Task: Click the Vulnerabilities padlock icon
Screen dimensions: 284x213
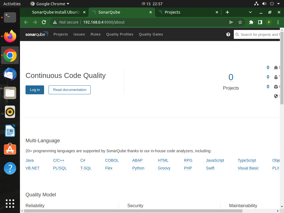Action: tap(276, 77)
